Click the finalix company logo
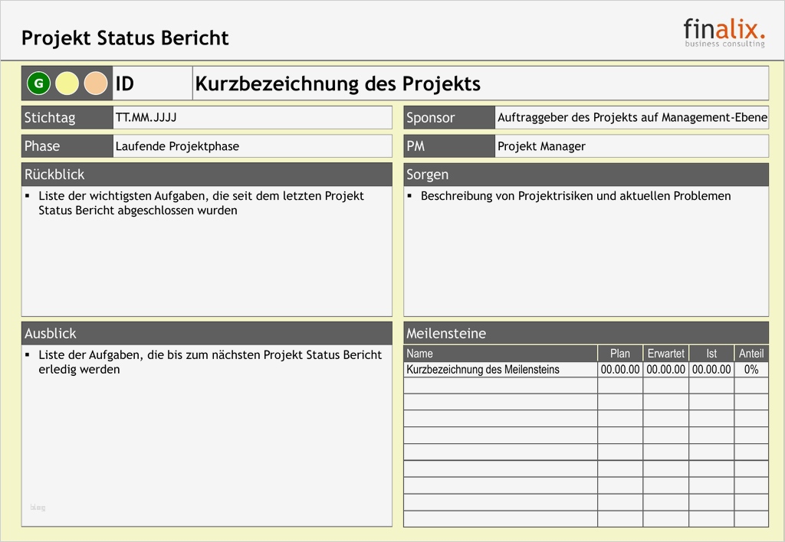 tap(723, 31)
